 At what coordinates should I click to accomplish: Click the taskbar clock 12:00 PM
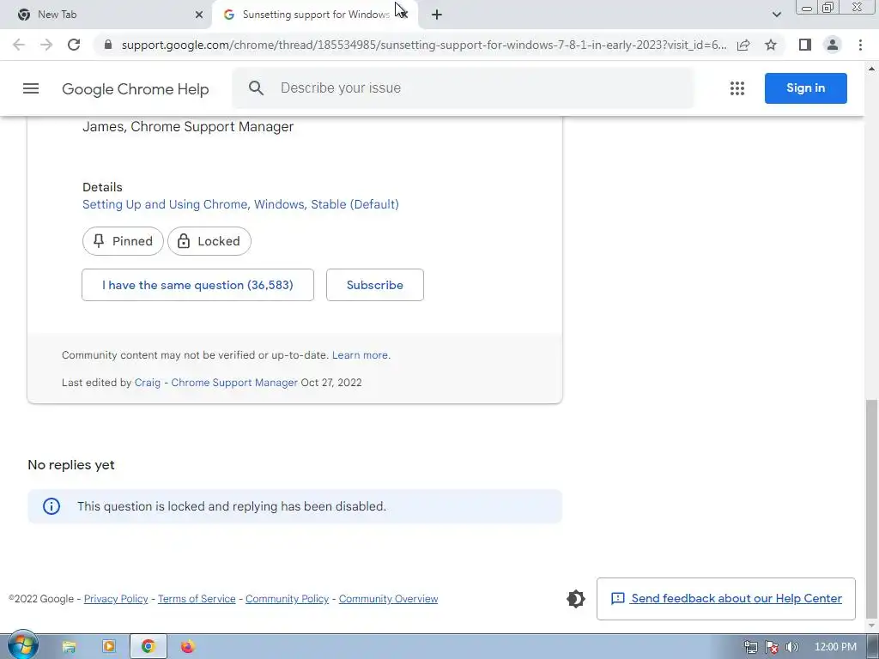point(835,647)
